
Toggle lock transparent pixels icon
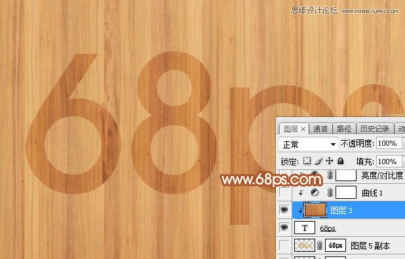(x=307, y=162)
